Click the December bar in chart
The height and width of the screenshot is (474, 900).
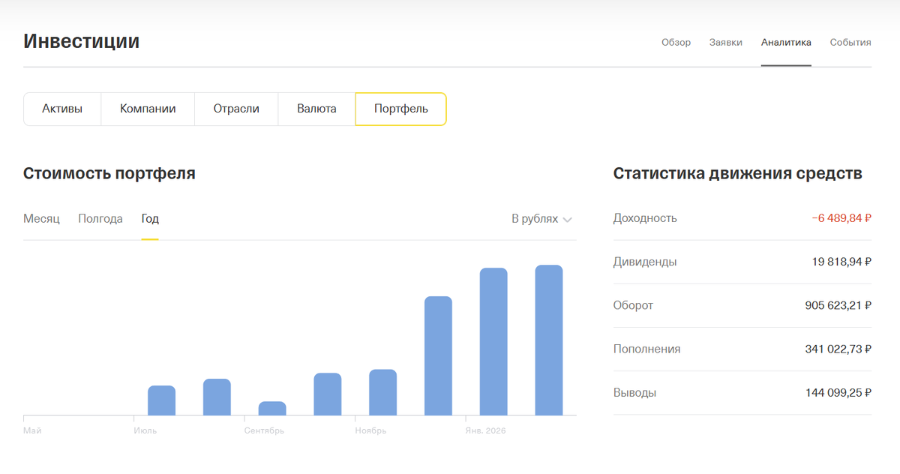(x=438, y=356)
